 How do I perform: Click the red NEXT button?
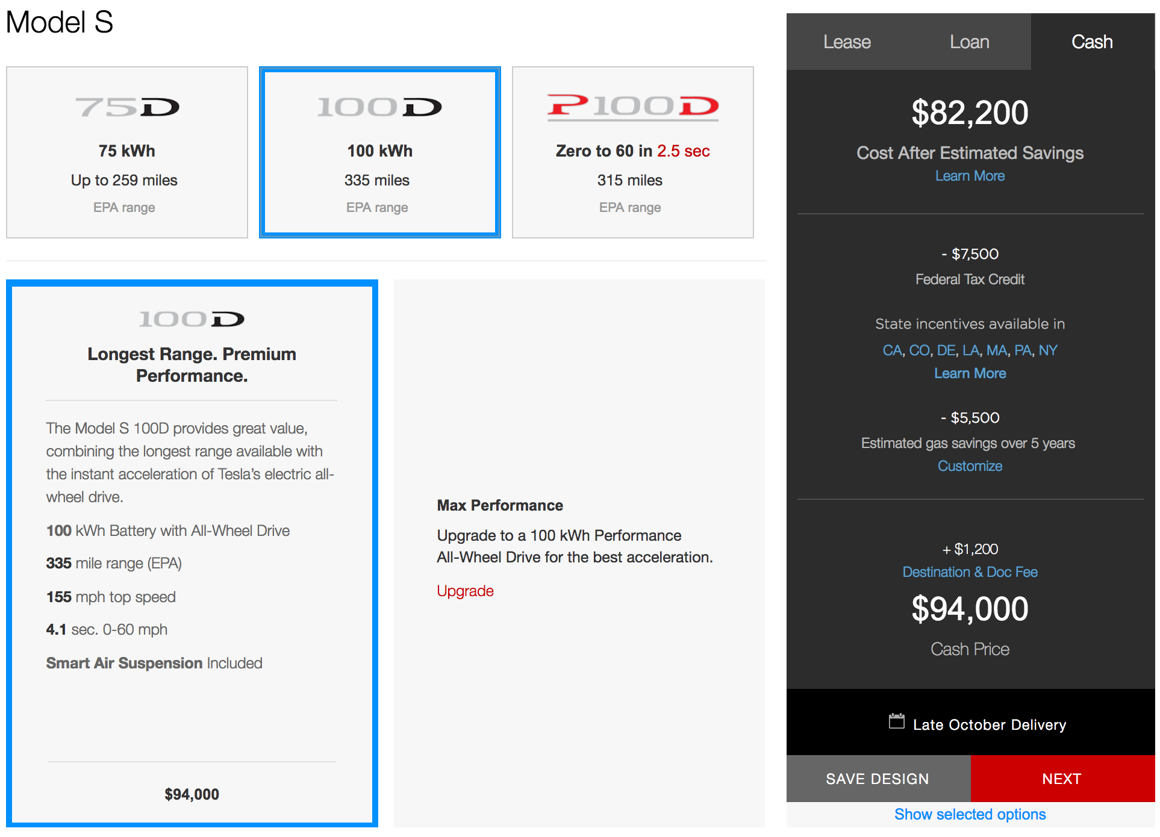(1062, 779)
